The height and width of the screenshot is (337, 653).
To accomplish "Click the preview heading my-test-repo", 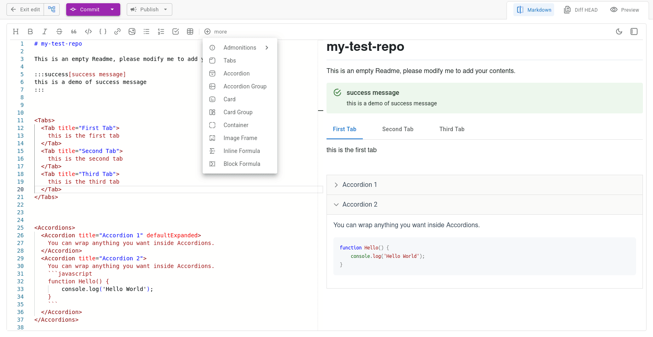I will tap(365, 47).
